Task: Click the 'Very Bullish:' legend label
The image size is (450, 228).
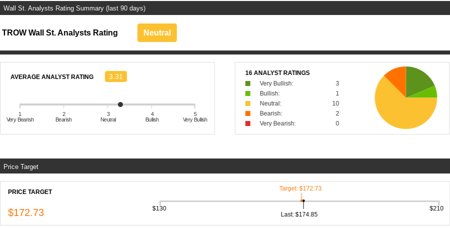Action: (x=276, y=83)
